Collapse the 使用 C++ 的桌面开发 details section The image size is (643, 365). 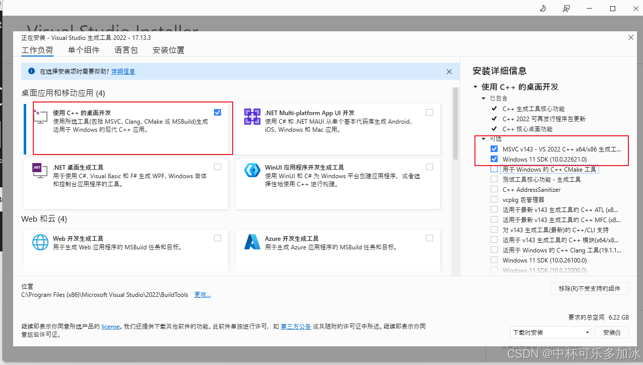tap(475, 87)
